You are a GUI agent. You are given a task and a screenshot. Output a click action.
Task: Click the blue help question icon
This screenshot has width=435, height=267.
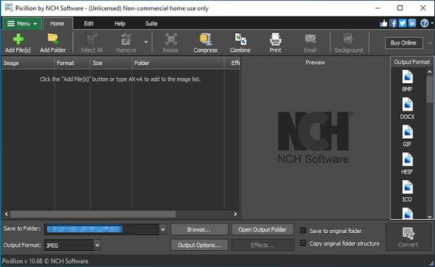(x=425, y=23)
